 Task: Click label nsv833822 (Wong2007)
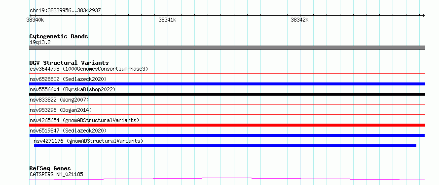pyautogui.click(x=59, y=100)
